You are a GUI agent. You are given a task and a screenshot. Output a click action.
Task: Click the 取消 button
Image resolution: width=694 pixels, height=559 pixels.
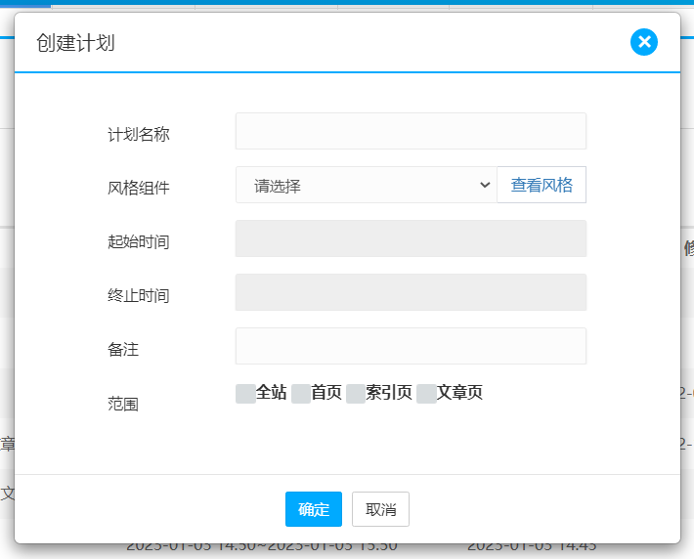(x=380, y=509)
